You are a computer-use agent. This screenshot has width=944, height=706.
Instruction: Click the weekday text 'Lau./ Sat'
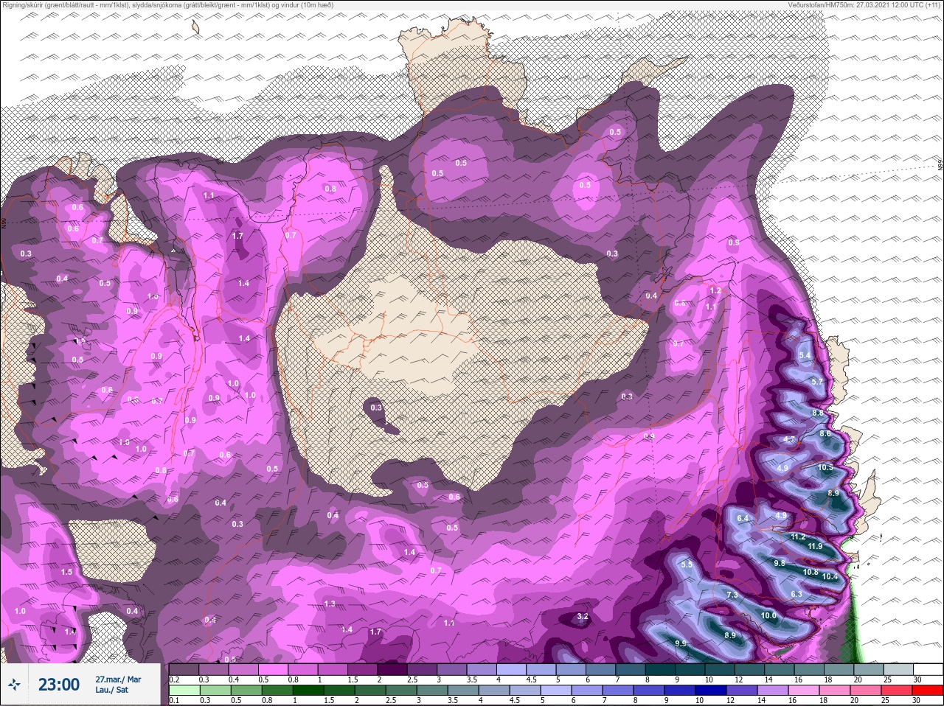tap(111, 691)
